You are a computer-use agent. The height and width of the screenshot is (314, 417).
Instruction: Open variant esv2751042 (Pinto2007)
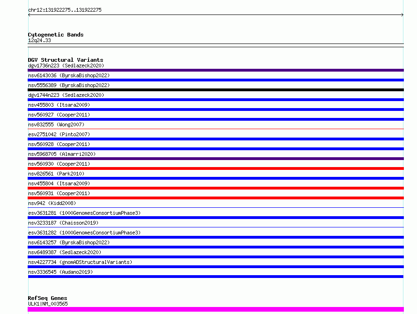[x=59, y=134]
